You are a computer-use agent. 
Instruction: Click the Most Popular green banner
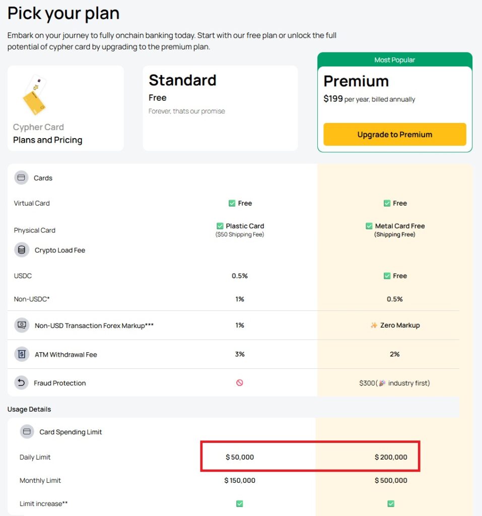point(395,59)
